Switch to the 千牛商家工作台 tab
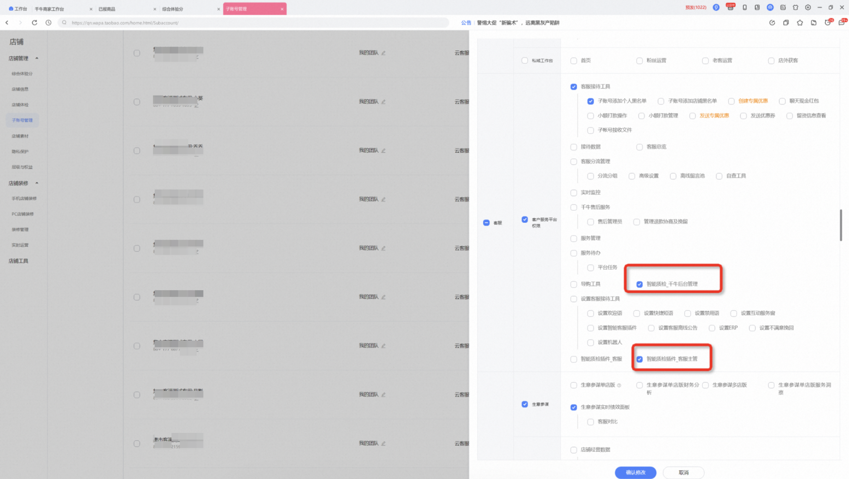Screen dimensions: 849x479 click(x=63, y=9)
